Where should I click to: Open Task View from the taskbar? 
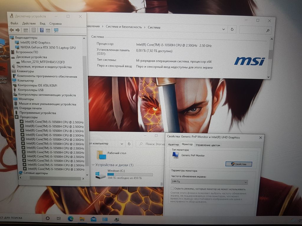point(59,218)
